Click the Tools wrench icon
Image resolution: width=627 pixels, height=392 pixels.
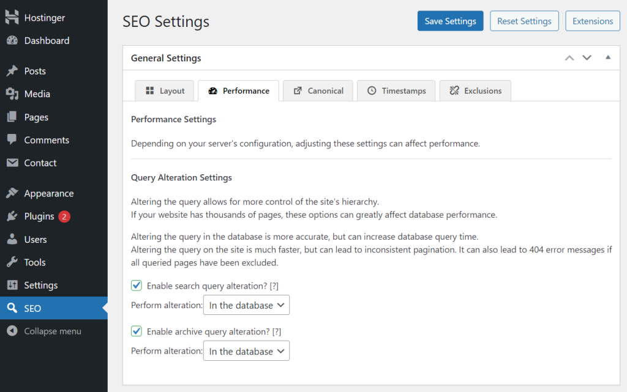(13, 262)
